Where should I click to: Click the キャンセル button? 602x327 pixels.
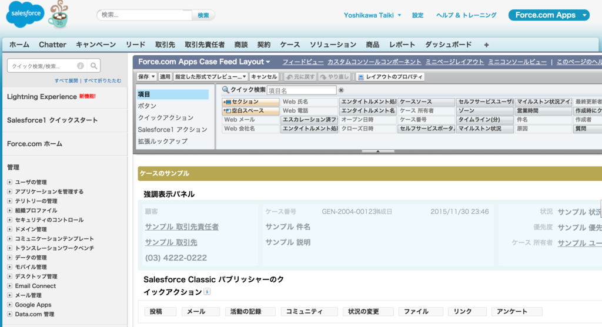pyautogui.click(x=264, y=77)
